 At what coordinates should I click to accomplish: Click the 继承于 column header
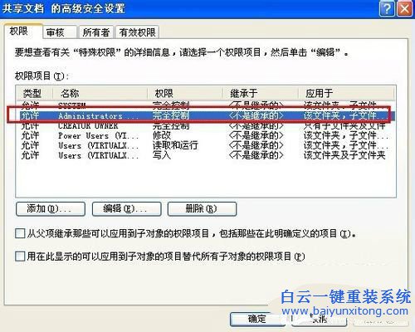[261, 93]
